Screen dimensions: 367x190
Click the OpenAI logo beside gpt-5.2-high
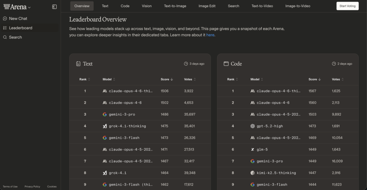pyautogui.click(x=253, y=126)
